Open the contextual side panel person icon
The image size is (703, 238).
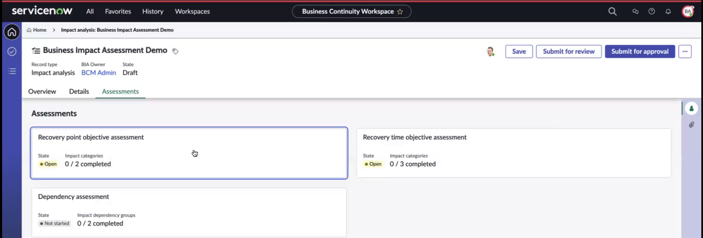coord(691,109)
